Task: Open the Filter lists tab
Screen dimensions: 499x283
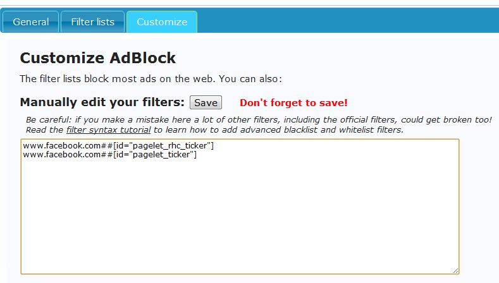Action: coord(92,21)
